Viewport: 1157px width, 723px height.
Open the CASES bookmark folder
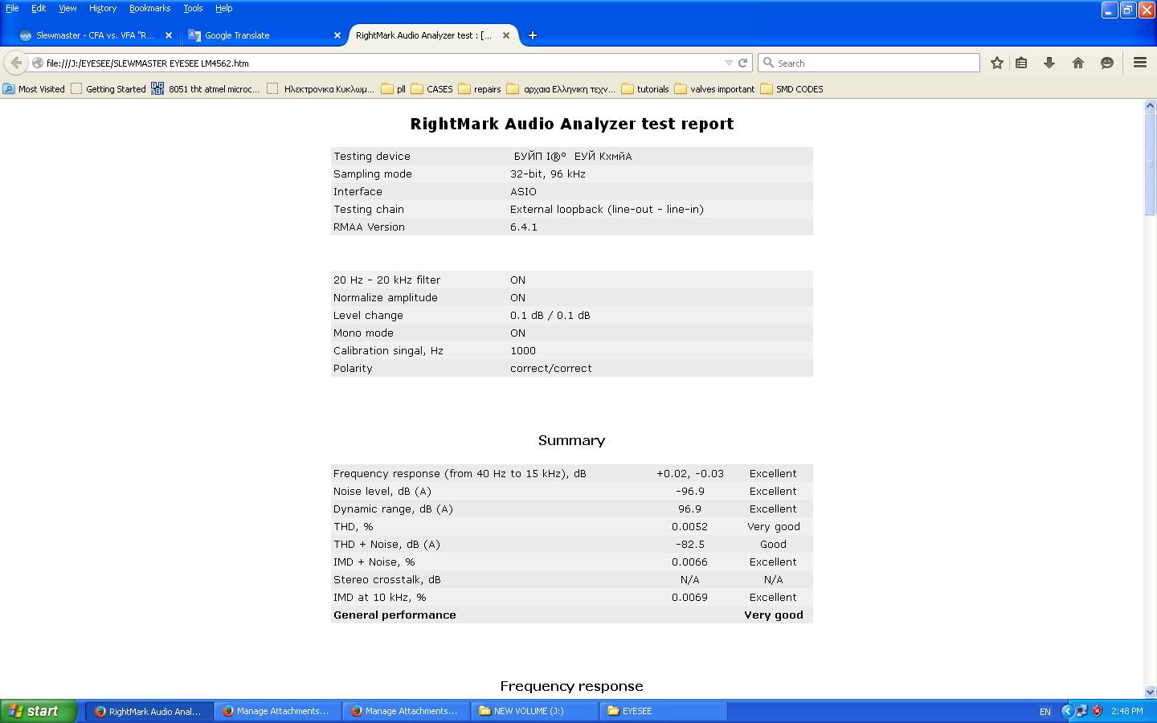coord(431,89)
